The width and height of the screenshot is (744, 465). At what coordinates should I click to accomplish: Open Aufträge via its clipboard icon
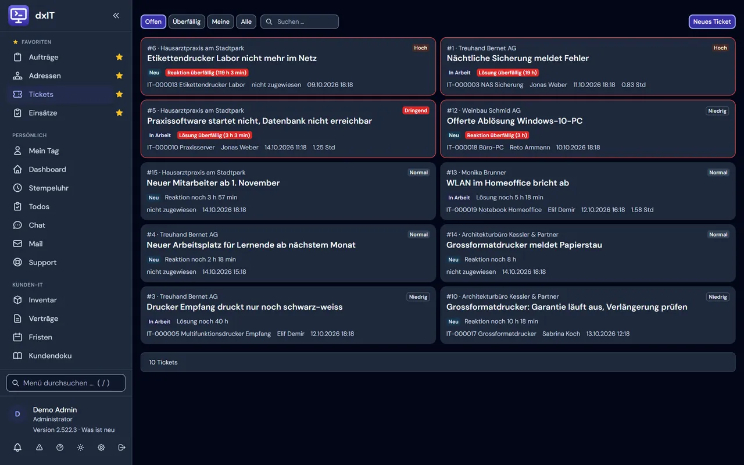pos(18,57)
